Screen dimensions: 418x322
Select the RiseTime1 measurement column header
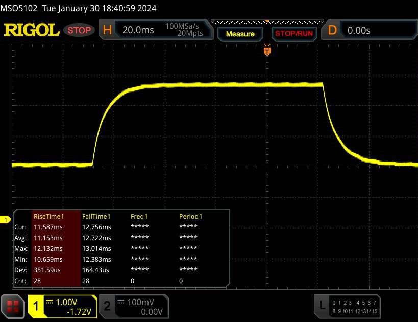49,217
